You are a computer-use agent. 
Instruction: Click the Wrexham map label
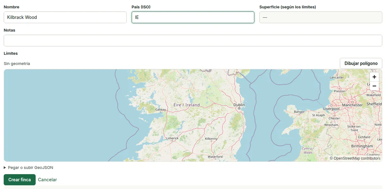coord(331,125)
